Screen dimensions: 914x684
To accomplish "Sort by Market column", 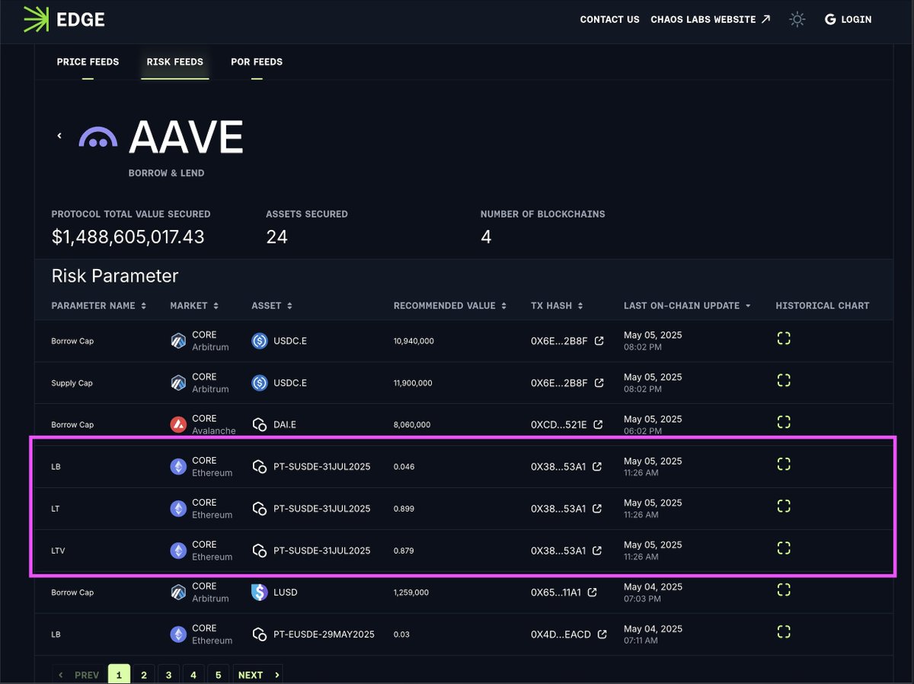I will (x=194, y=305).
